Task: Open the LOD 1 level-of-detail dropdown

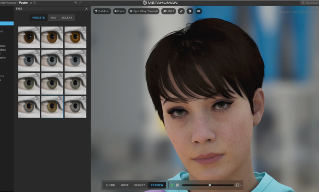Action: pos(168,11)
